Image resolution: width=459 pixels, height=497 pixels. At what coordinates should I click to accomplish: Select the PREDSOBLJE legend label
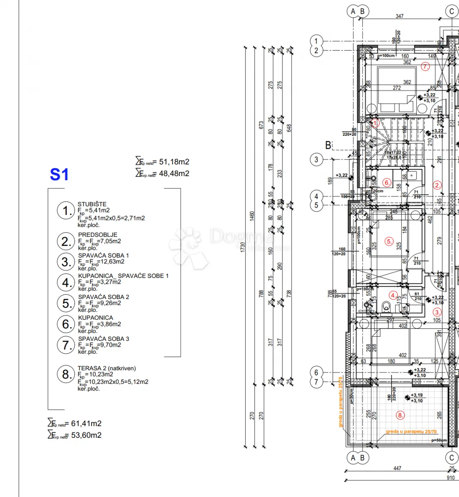98,234
